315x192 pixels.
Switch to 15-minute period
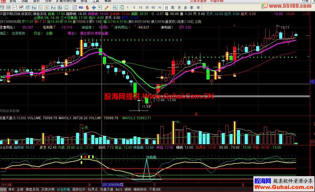140,8
